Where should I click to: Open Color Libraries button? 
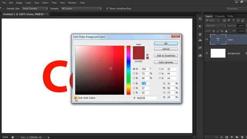coord(166,62)
